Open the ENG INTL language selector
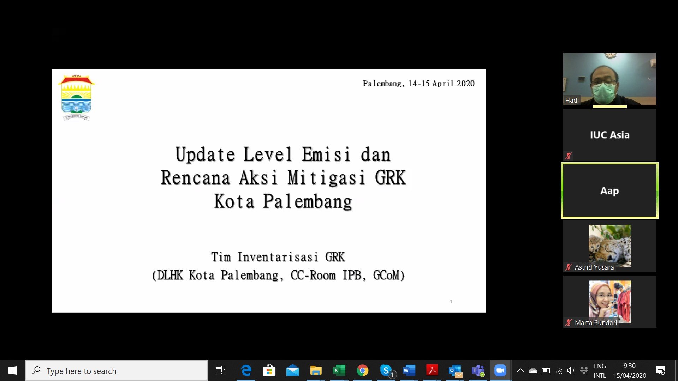 (x=600, y=370)
